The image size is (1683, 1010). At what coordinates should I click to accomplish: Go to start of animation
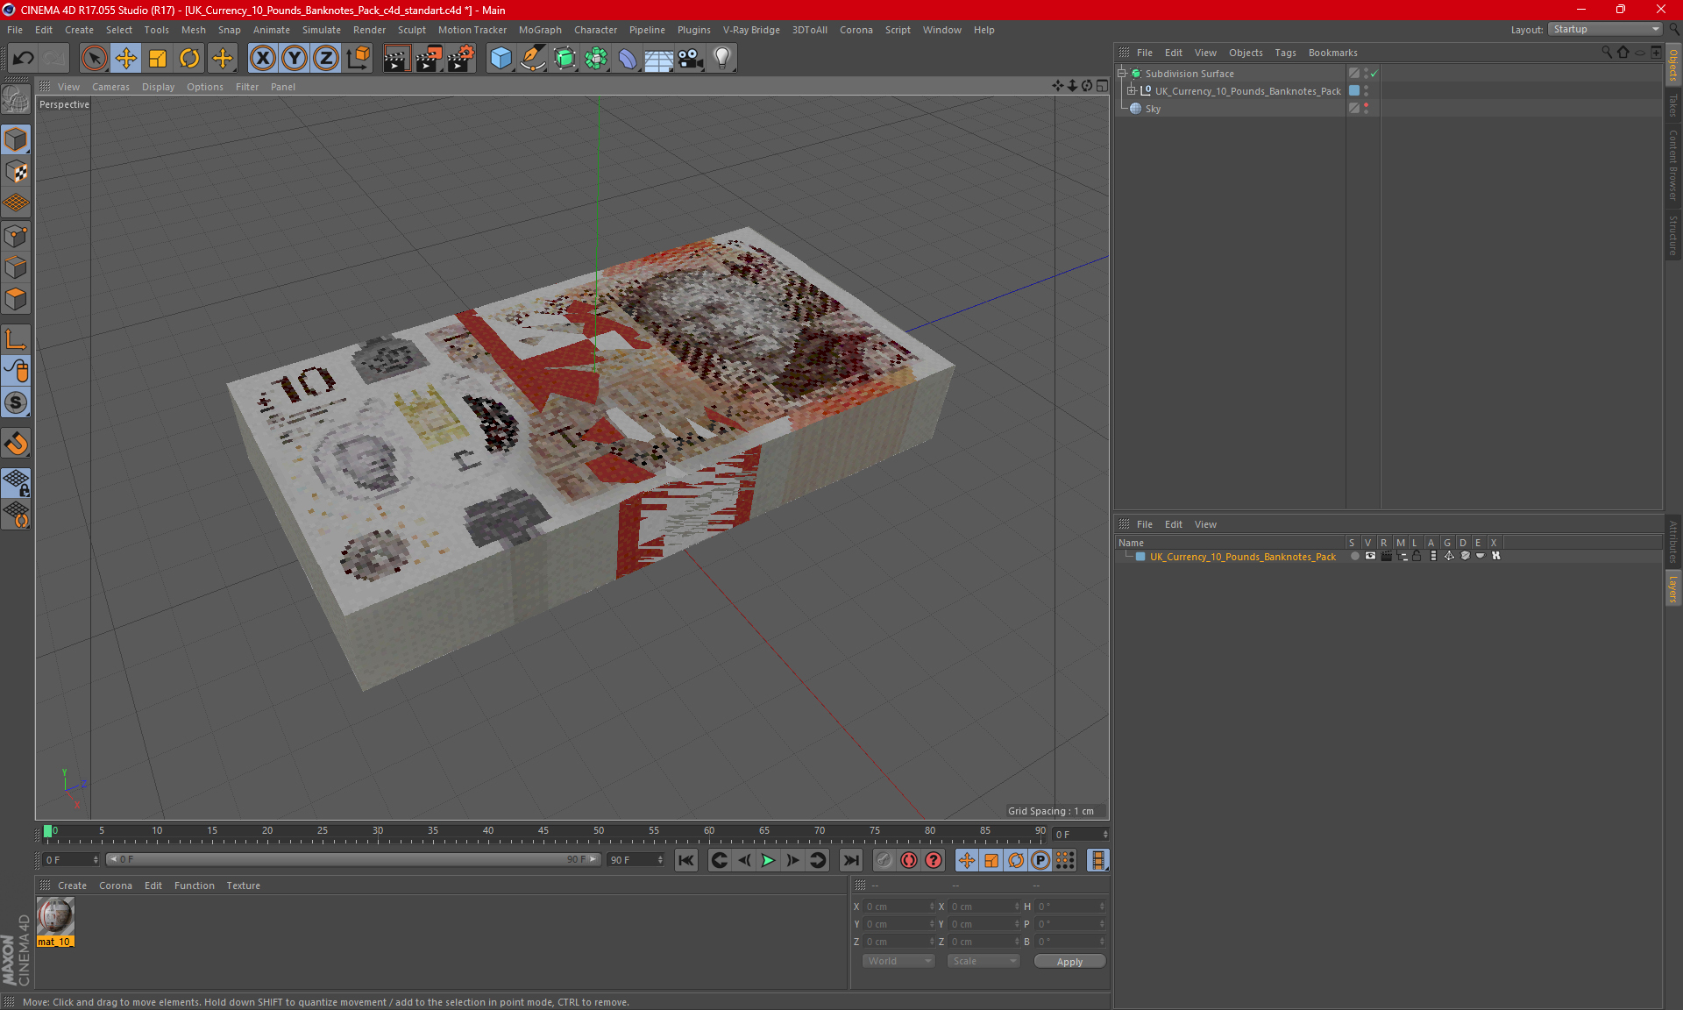[x=686, y=860]
